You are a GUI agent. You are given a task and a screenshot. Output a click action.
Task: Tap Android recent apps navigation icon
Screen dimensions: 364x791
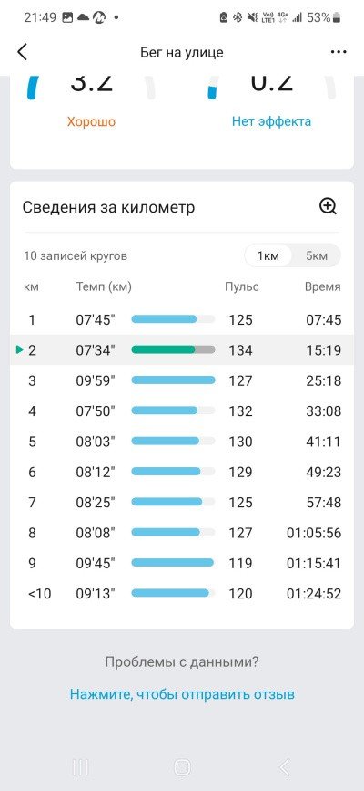coord(81,768)
